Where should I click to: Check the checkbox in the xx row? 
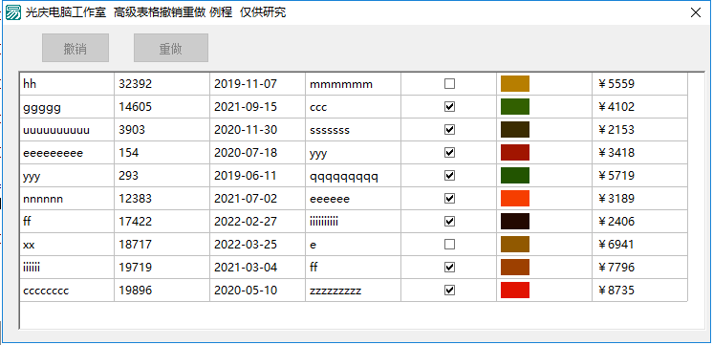(449, 245)
